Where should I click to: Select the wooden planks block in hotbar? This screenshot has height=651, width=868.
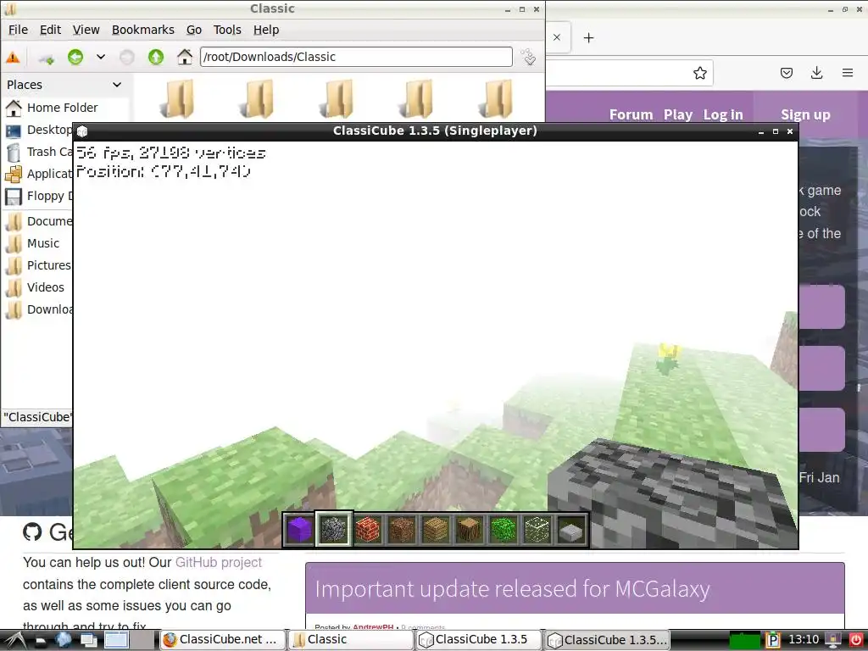click(x=436, y=529)
